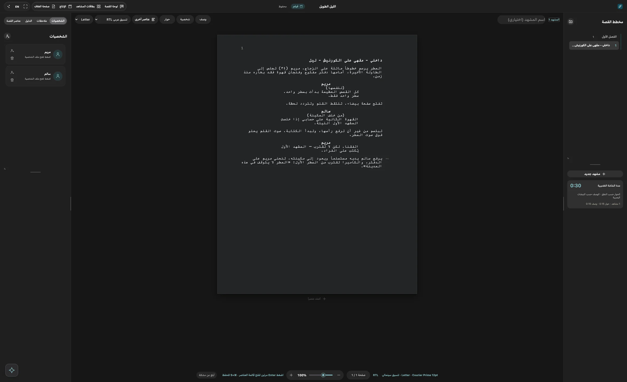Delete the سالم character

coord(12,80)
